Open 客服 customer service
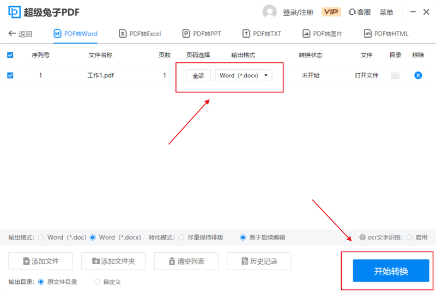 pos(360,12)
